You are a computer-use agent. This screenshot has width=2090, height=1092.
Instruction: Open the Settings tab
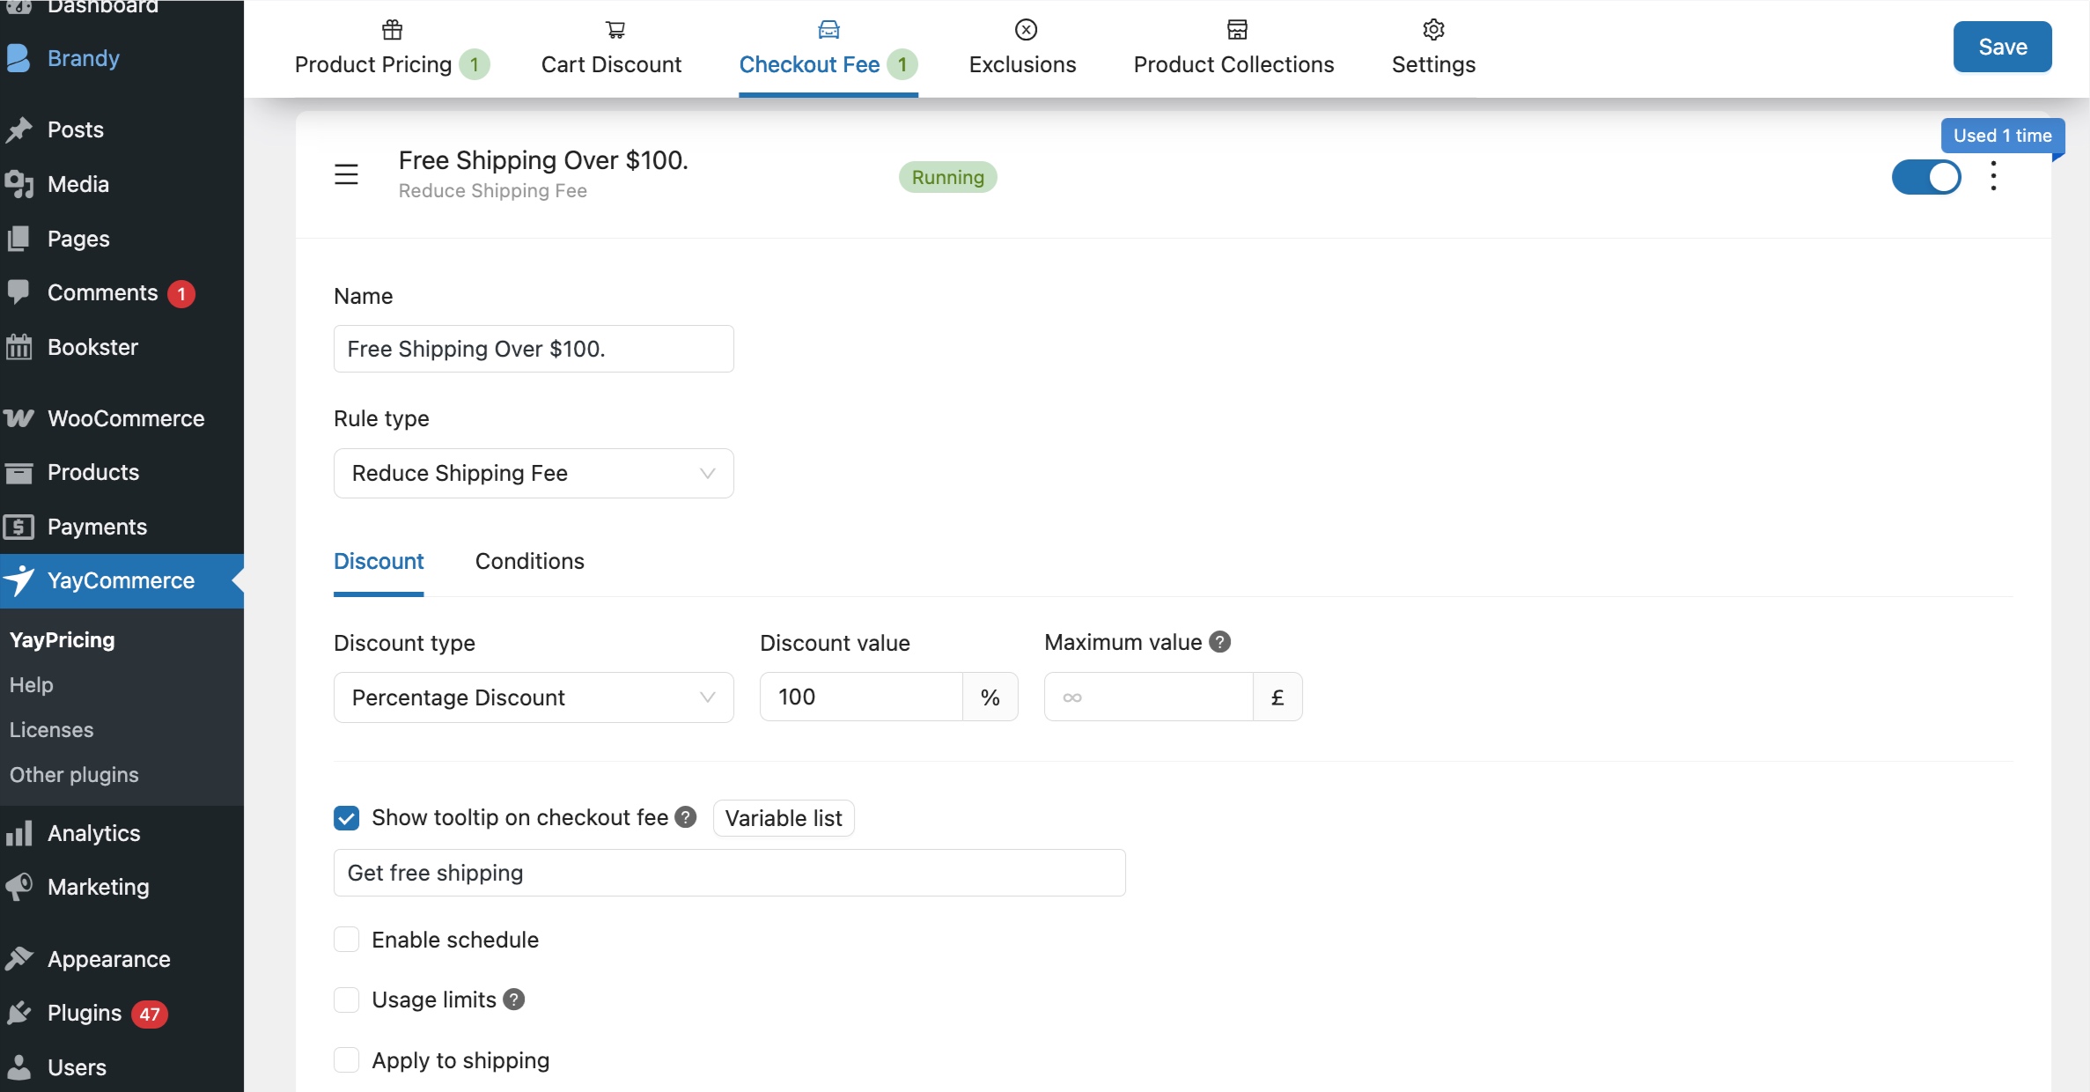pyautogui.click(x=1433, y=49)
